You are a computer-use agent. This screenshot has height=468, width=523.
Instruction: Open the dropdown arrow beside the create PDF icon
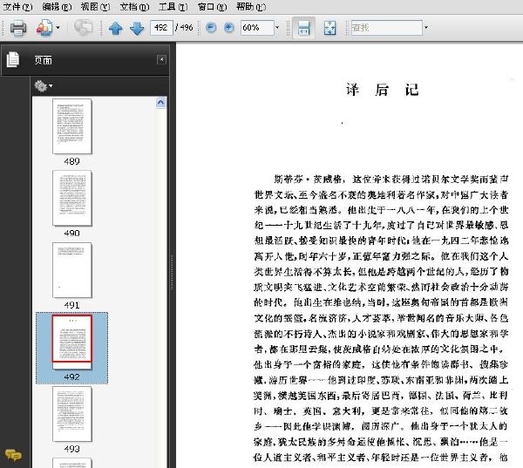58,28
